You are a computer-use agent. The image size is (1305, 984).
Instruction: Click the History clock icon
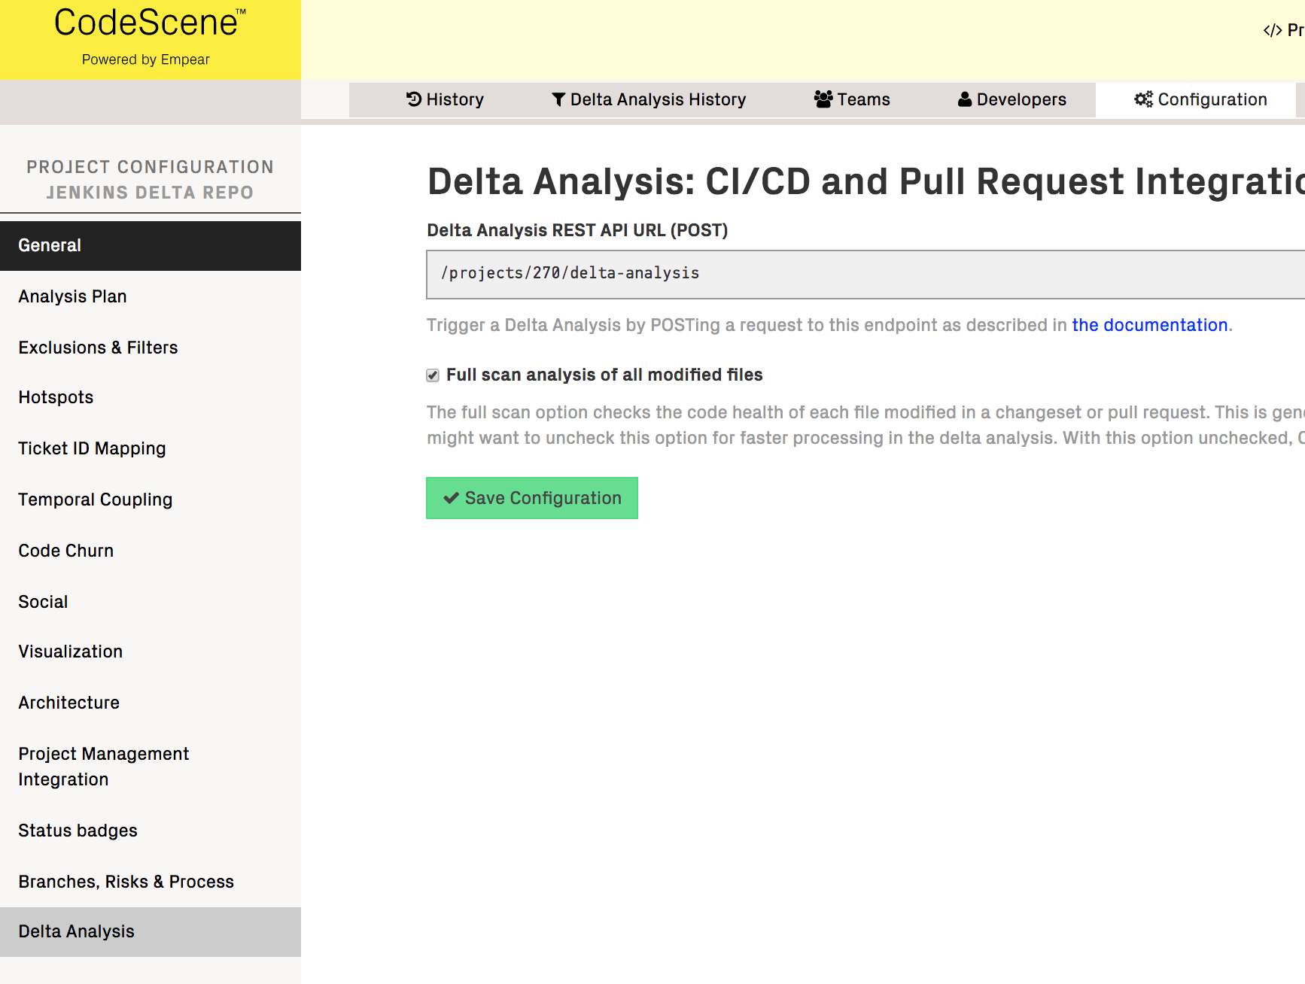[414, 99]
